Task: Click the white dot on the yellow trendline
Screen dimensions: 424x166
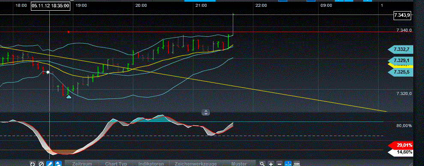Action: 48,72
